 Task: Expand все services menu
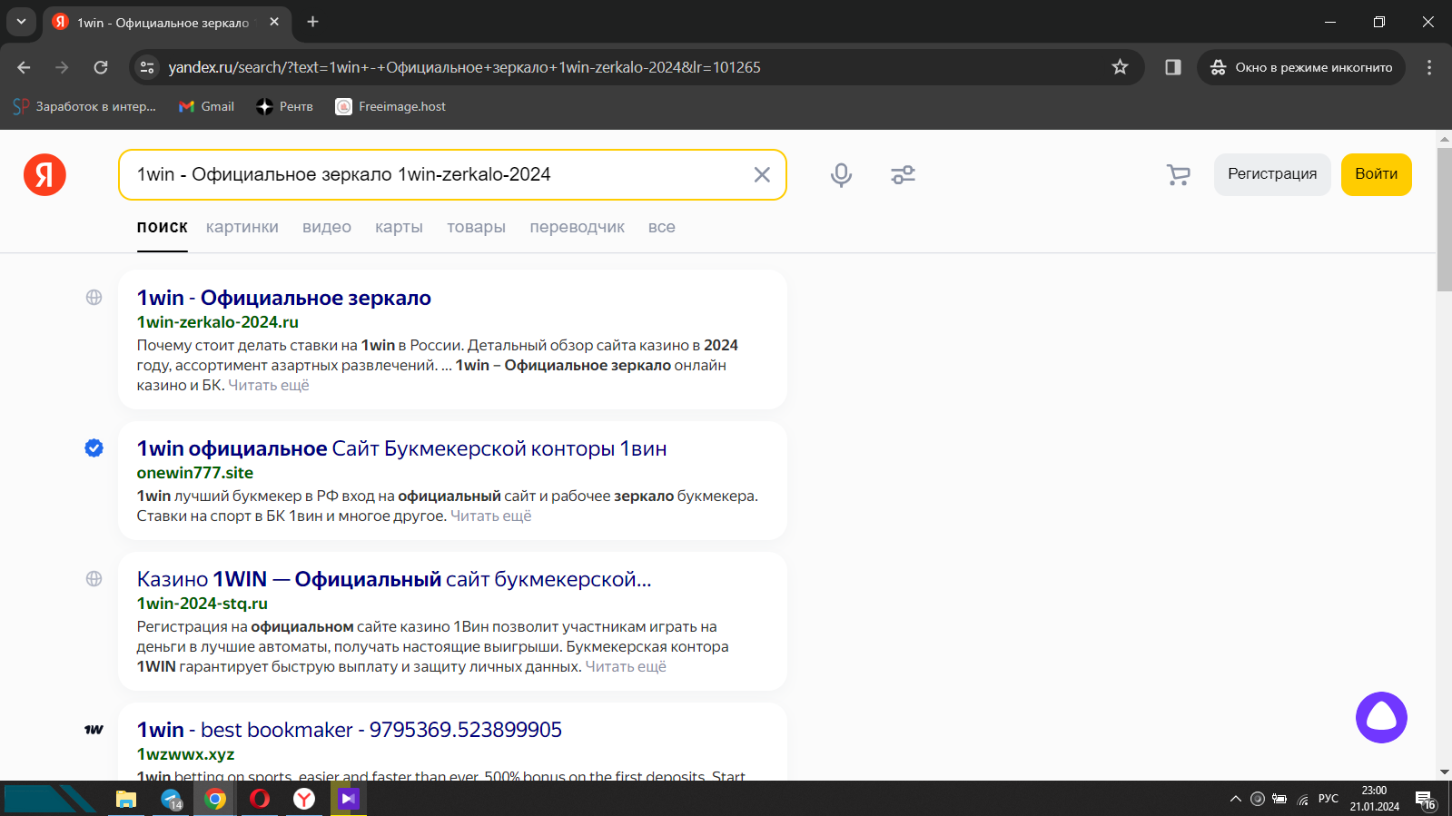click(662, 227)
